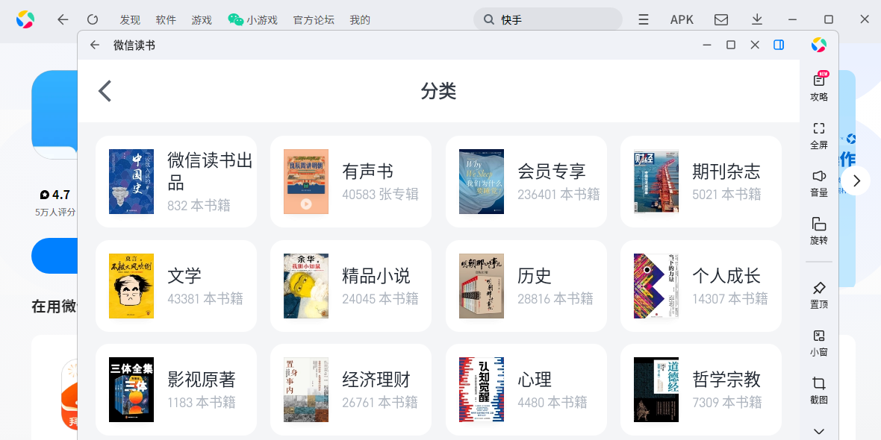Open the 游戏 tab
This screenshot has width=881, height=440.
pyautogui.click(x=202, y=20)
